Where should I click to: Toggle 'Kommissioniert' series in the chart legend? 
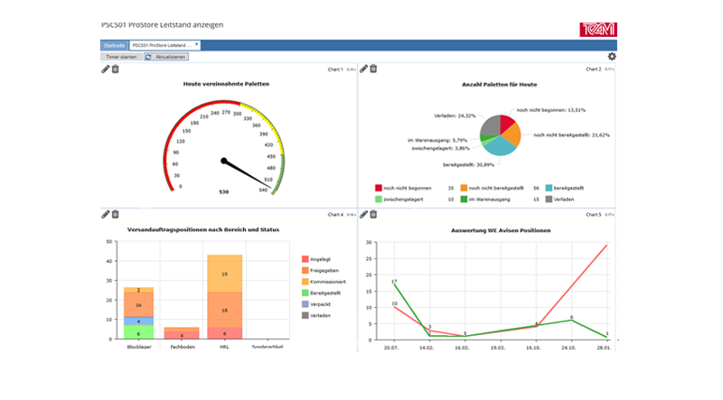point(330,280)
